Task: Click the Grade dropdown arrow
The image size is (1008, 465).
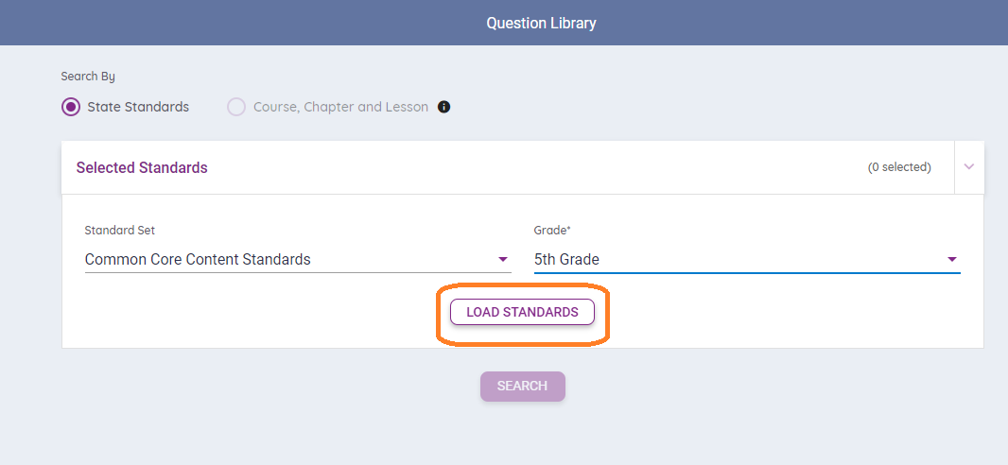Action: [952, 260]
